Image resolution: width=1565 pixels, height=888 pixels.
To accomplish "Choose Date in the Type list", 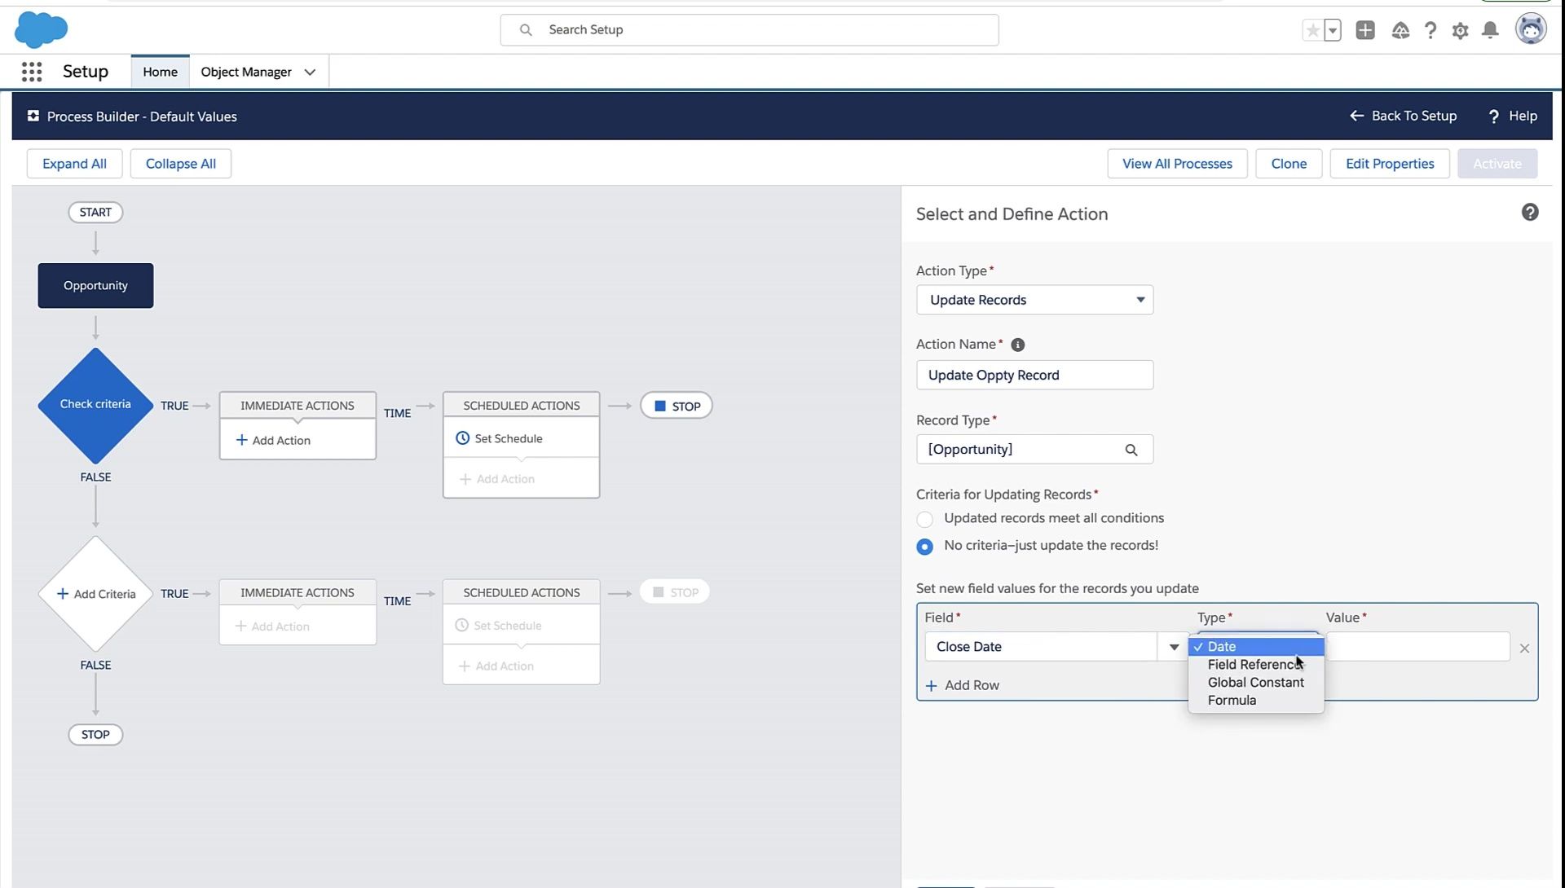I will point(1256,646).
